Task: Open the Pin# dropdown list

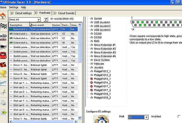Action: point(147,117)
